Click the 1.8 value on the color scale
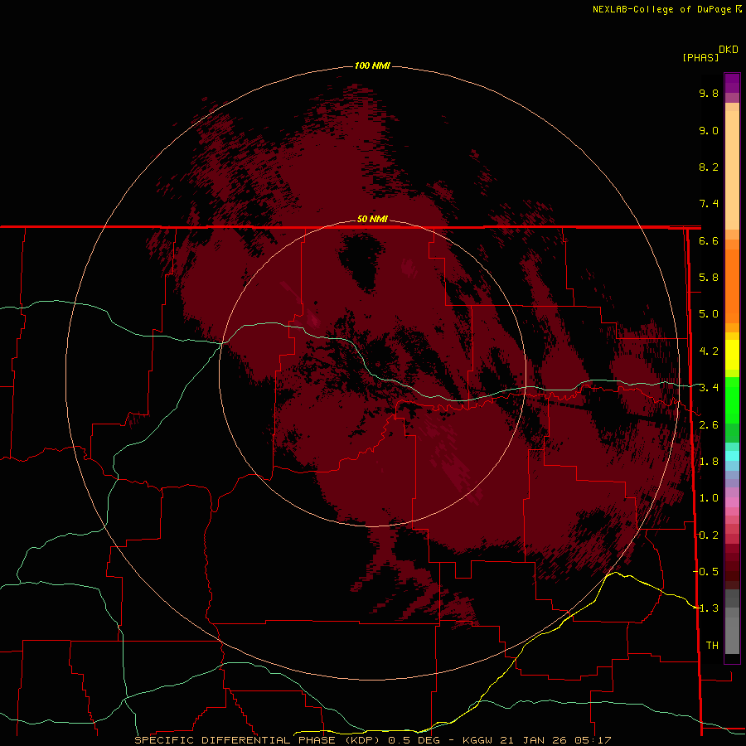Image resolution: width=746 pixels, height=746 pixels. click(x=709, y=462)
